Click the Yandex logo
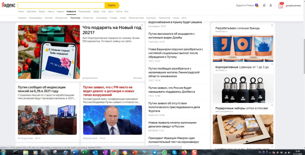305x155 pixels. (x=8, y=5)
